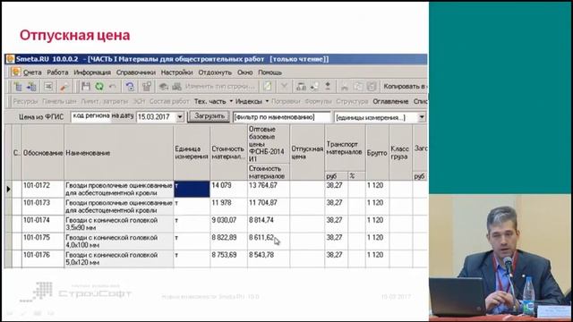Viewport: 573px width, 322px height.
Task: Click the undo arrow toolbar icon
Action: pyautogui.click(x=113, y=87)
